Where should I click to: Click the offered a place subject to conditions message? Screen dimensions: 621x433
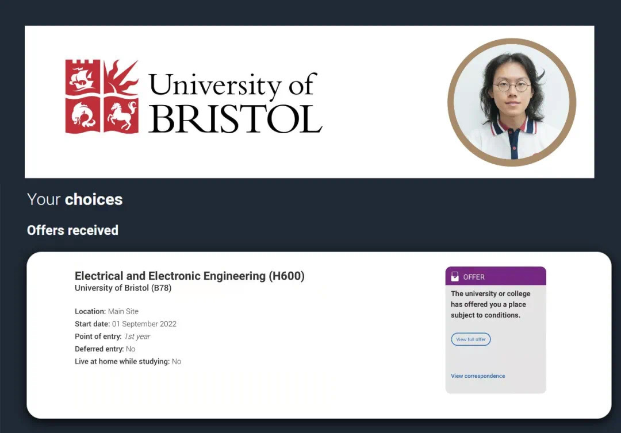[x=490, y=304]
